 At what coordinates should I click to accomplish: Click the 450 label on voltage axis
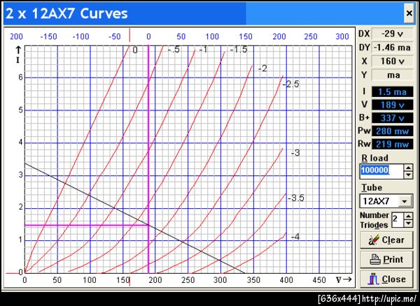click(x=319, y=280)
